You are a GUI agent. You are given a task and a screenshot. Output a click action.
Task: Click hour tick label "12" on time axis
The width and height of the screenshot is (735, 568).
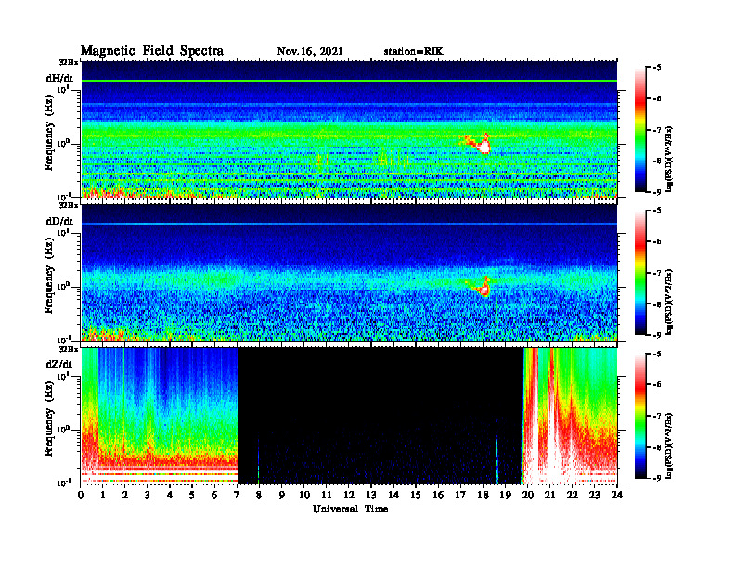tap(348, 496)
